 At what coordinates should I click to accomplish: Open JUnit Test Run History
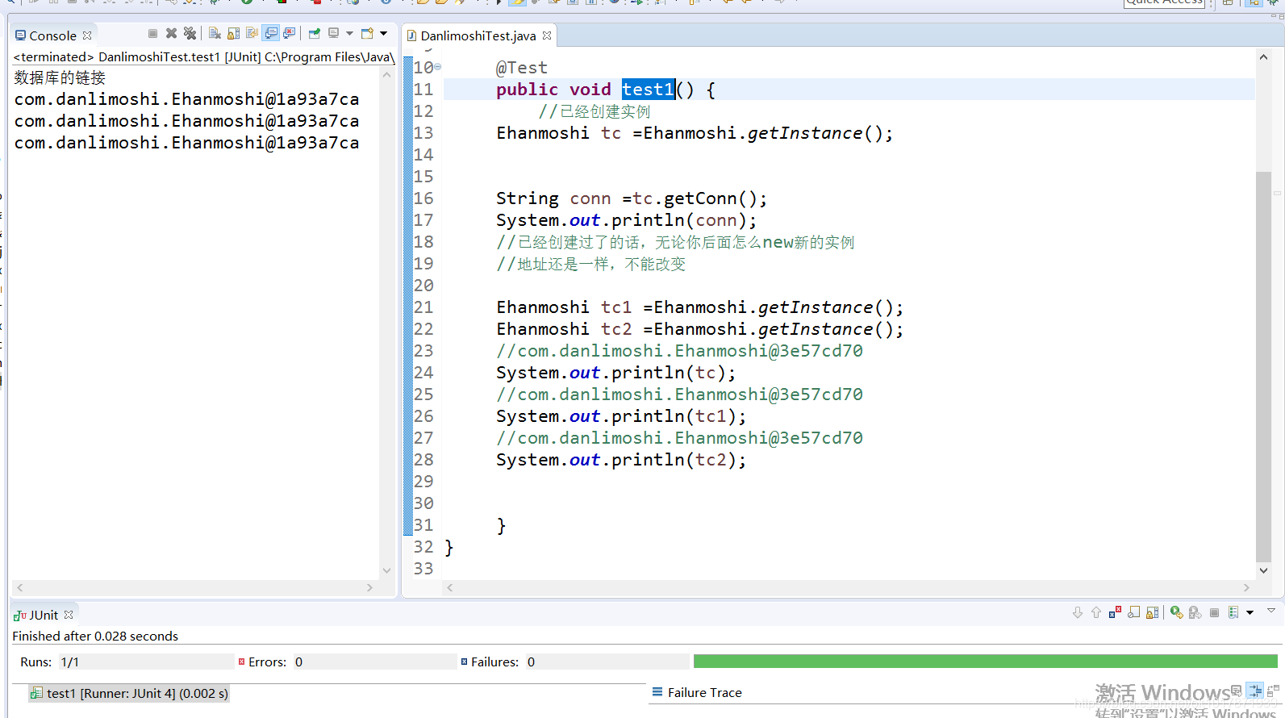tap(1233, 612)
